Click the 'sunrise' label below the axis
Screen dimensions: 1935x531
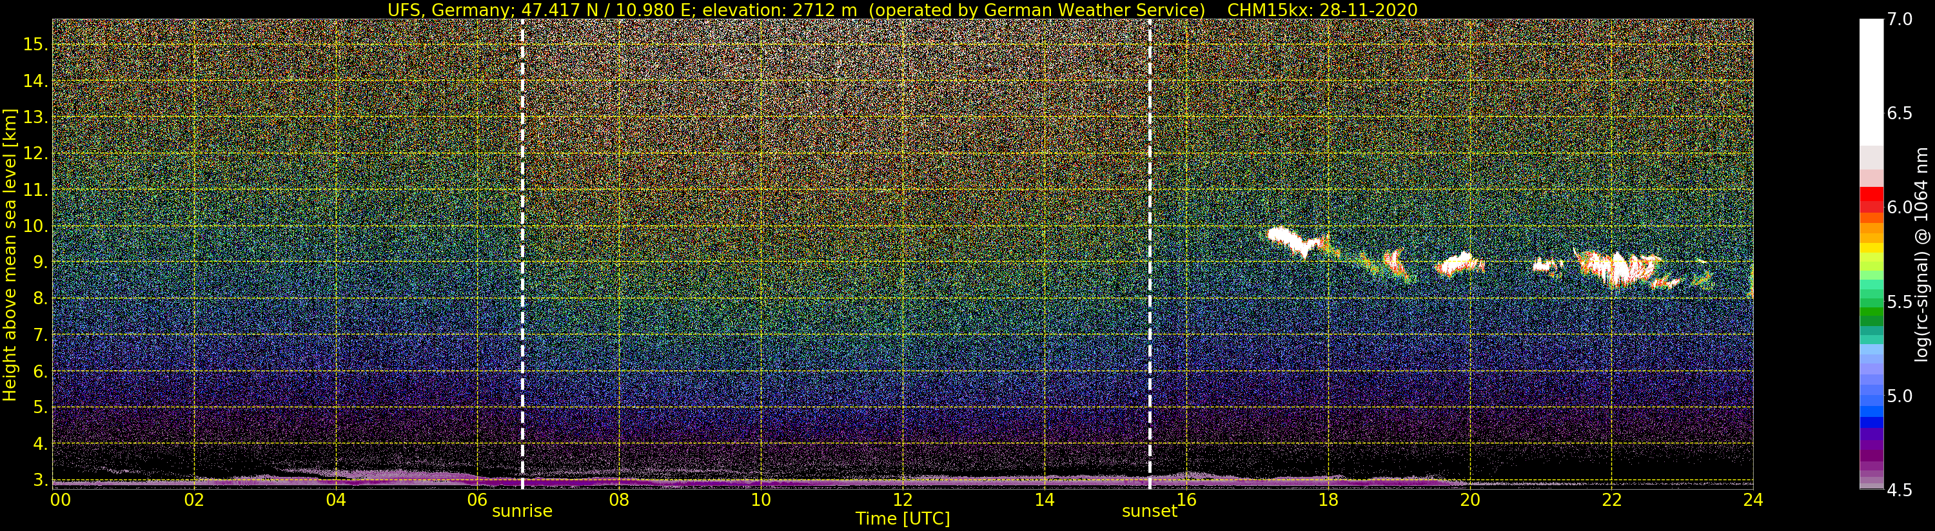(522, 512)
